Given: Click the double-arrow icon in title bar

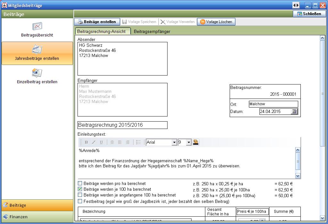Looking at the screenshot, I should pos(296,5).
